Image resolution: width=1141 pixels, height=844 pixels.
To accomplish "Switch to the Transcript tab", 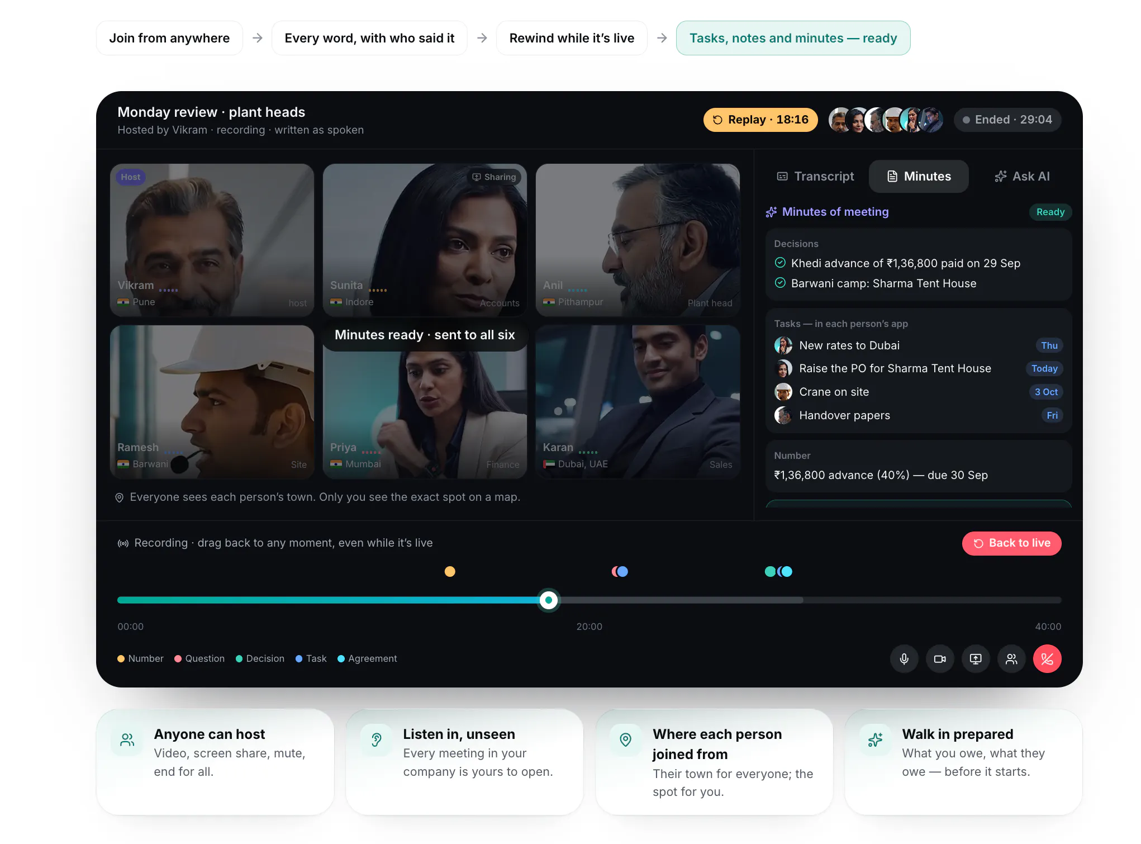I will 815,177.
